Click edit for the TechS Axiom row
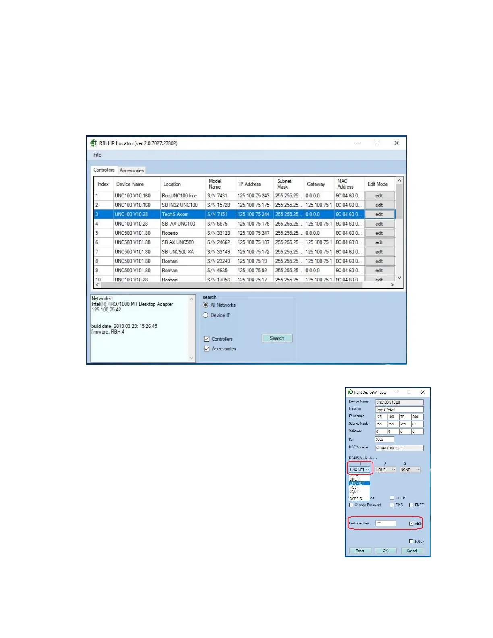Image resolution: width=493 pixels, height=638 pixels. click(379, 214)
